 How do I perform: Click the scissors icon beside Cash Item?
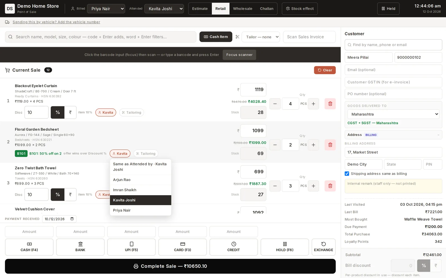237,37
